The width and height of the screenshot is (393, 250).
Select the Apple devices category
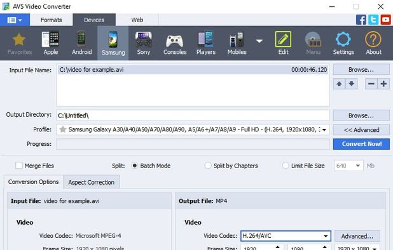(x=51, y=44)
